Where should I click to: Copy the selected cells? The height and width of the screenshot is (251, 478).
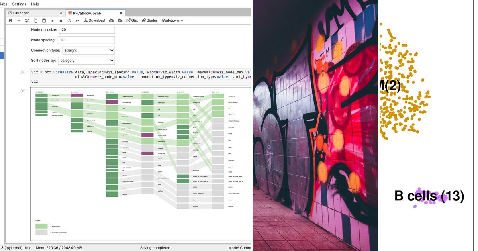click(35, 20)
